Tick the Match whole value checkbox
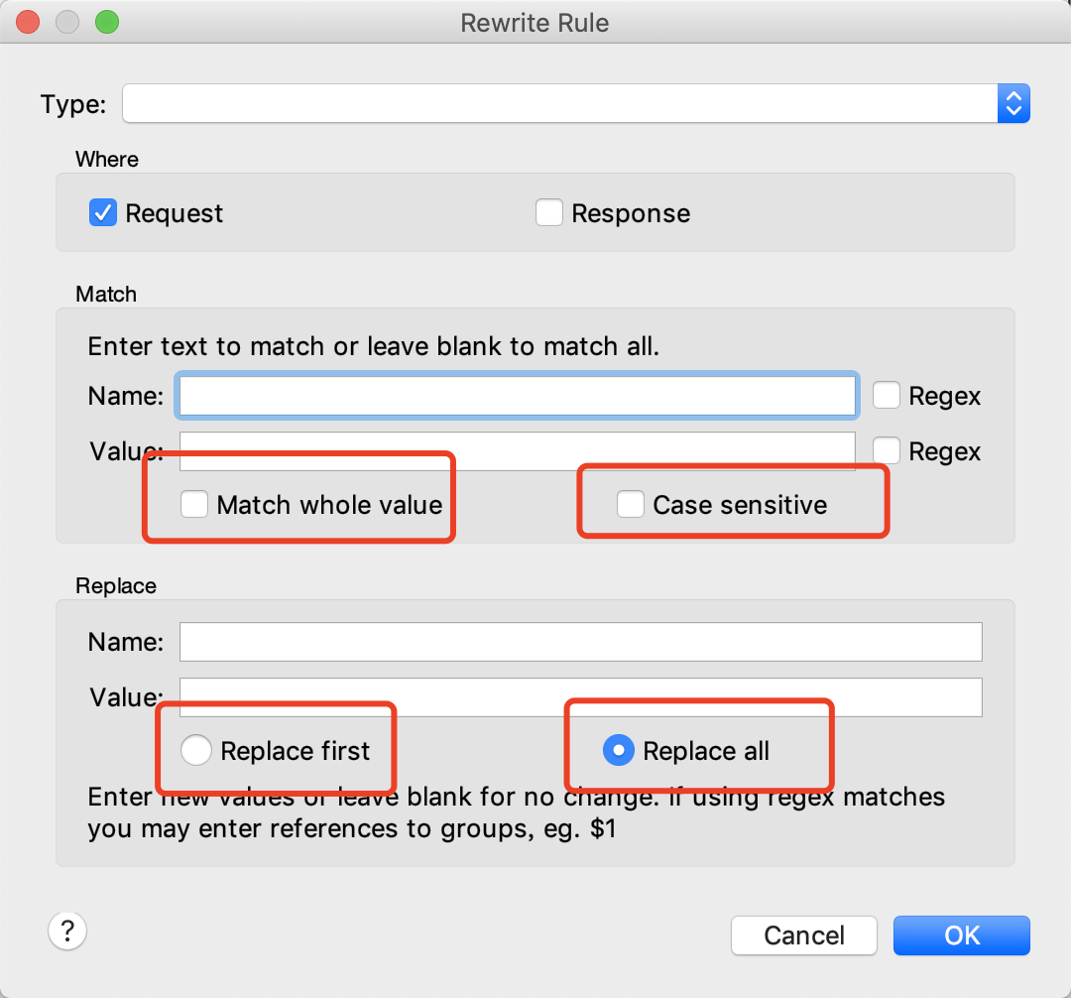Screen dimensions: 1071x998 194,505
